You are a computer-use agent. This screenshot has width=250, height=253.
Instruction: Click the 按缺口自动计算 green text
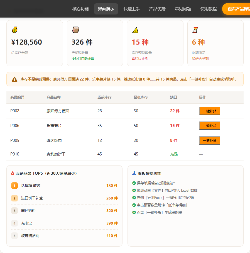(x=83, y=59)
